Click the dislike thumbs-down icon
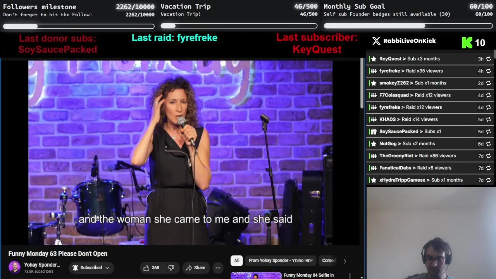 171,268
